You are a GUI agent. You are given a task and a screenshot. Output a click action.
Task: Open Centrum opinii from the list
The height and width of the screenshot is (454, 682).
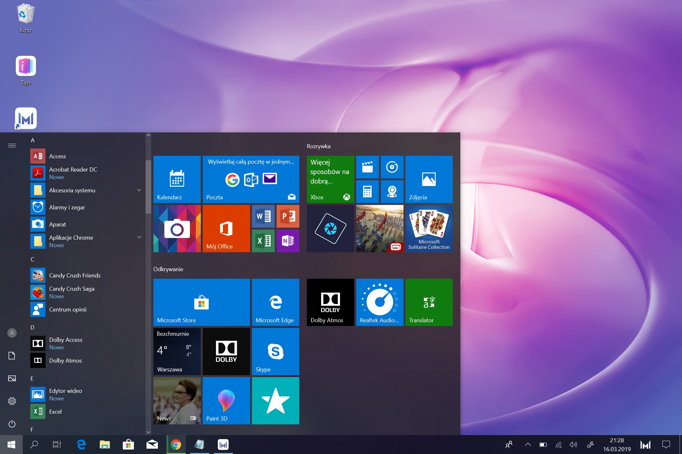(87, 310)
